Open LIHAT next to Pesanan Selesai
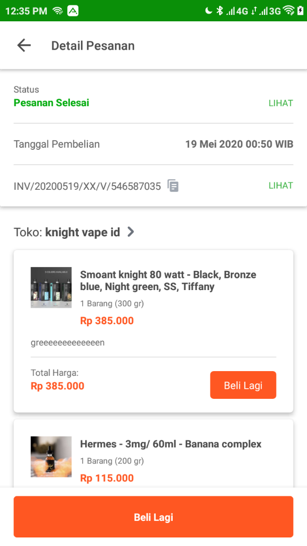This screenshot has height=546, width=307. (281, 103)
